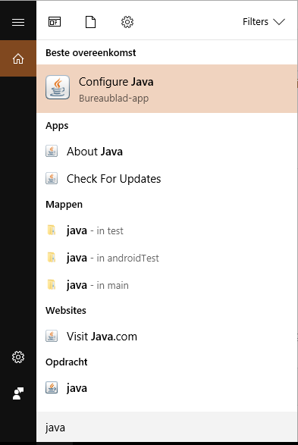
Task: Select the Apps section heading
Action: point(57,126)
